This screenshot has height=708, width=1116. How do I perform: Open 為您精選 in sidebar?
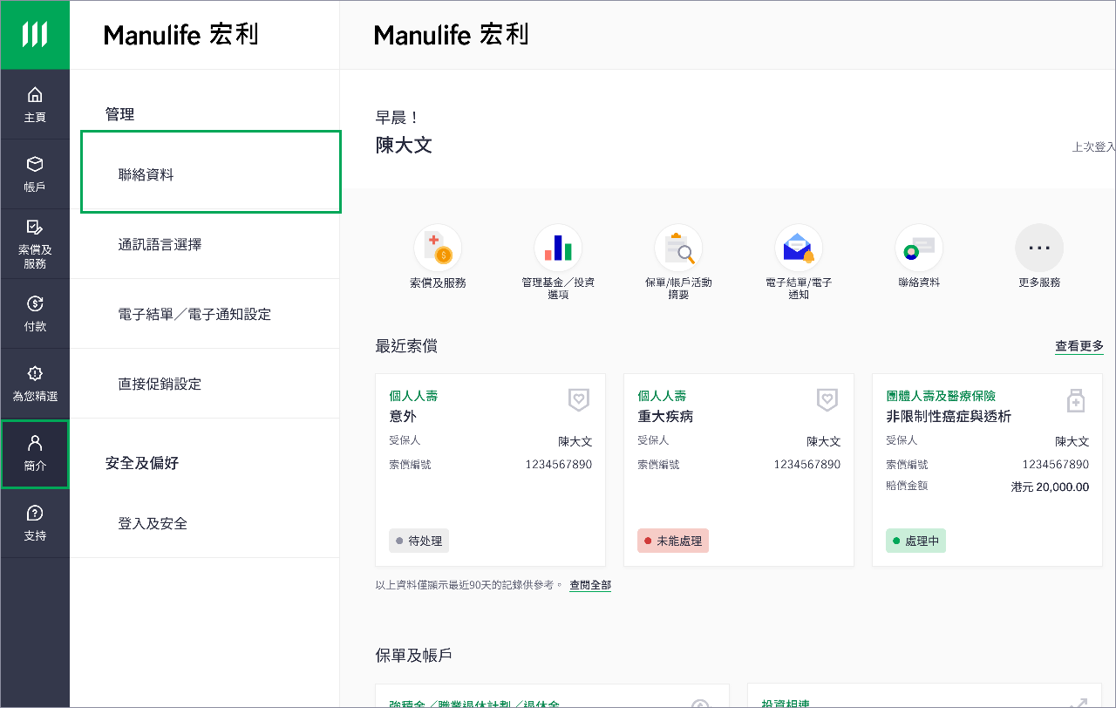pyautogui.click(x=35, y=384)
